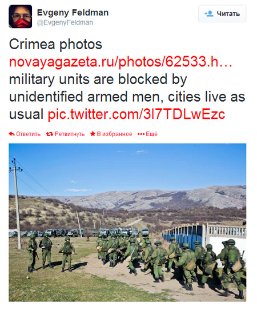
Task: Click the word 'usual' in tweet
Action: (x=26, y=114)
